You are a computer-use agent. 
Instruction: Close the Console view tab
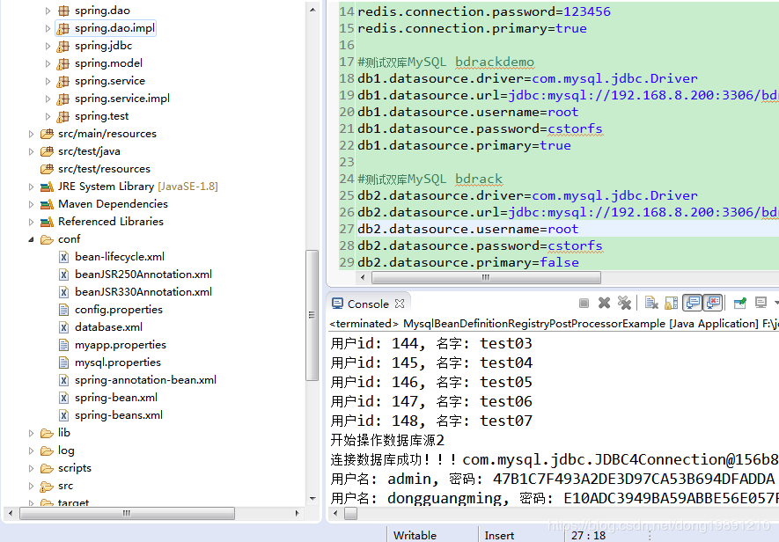[400, 304]
